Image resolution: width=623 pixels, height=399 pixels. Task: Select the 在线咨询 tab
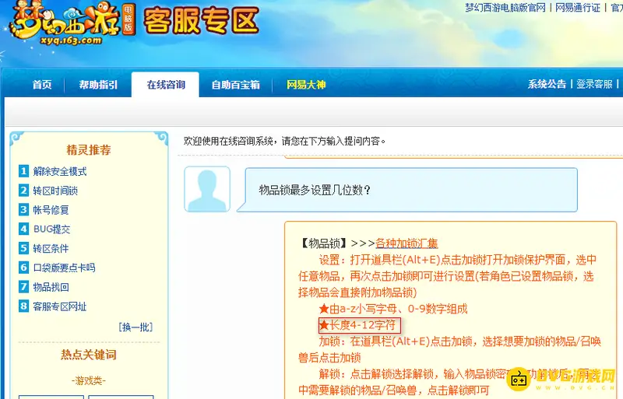tap(166, 85)
